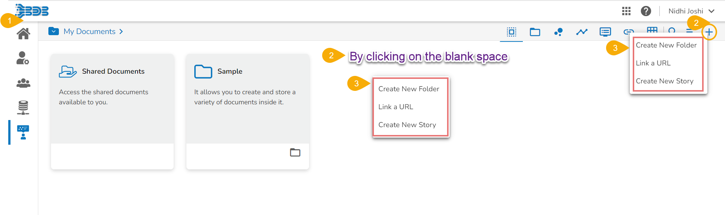Select the three-dots predictive filter icon

pos(558,32)
